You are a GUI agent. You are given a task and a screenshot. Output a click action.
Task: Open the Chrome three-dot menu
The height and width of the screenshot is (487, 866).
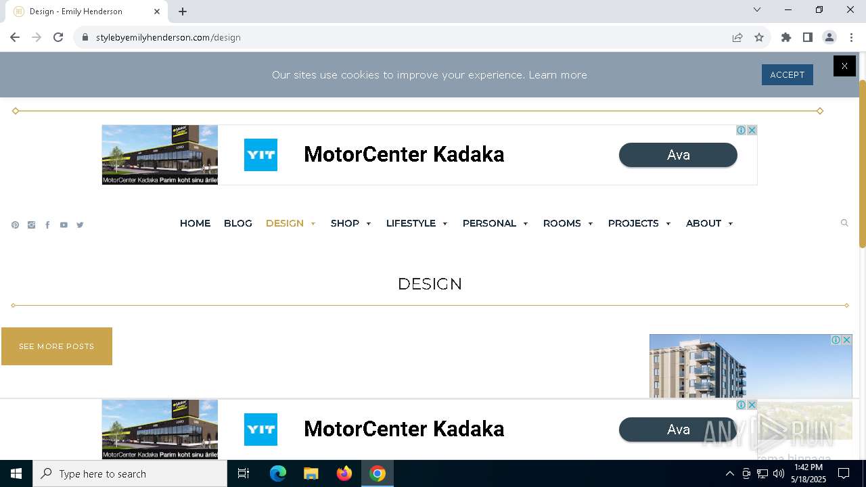click(x=851, y=37)
